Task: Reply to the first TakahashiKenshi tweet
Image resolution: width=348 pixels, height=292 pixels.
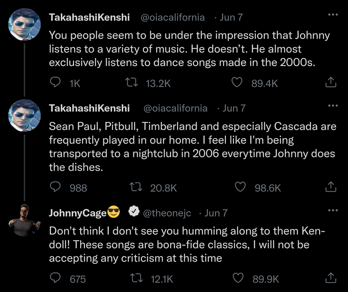Action: [55, 83]
